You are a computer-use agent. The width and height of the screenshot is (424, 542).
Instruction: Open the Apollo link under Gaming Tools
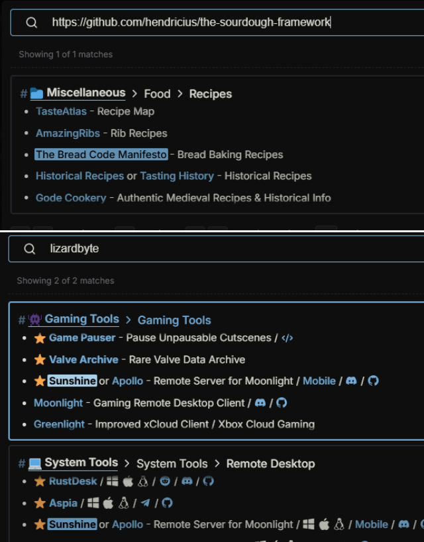tap(127, 381)
